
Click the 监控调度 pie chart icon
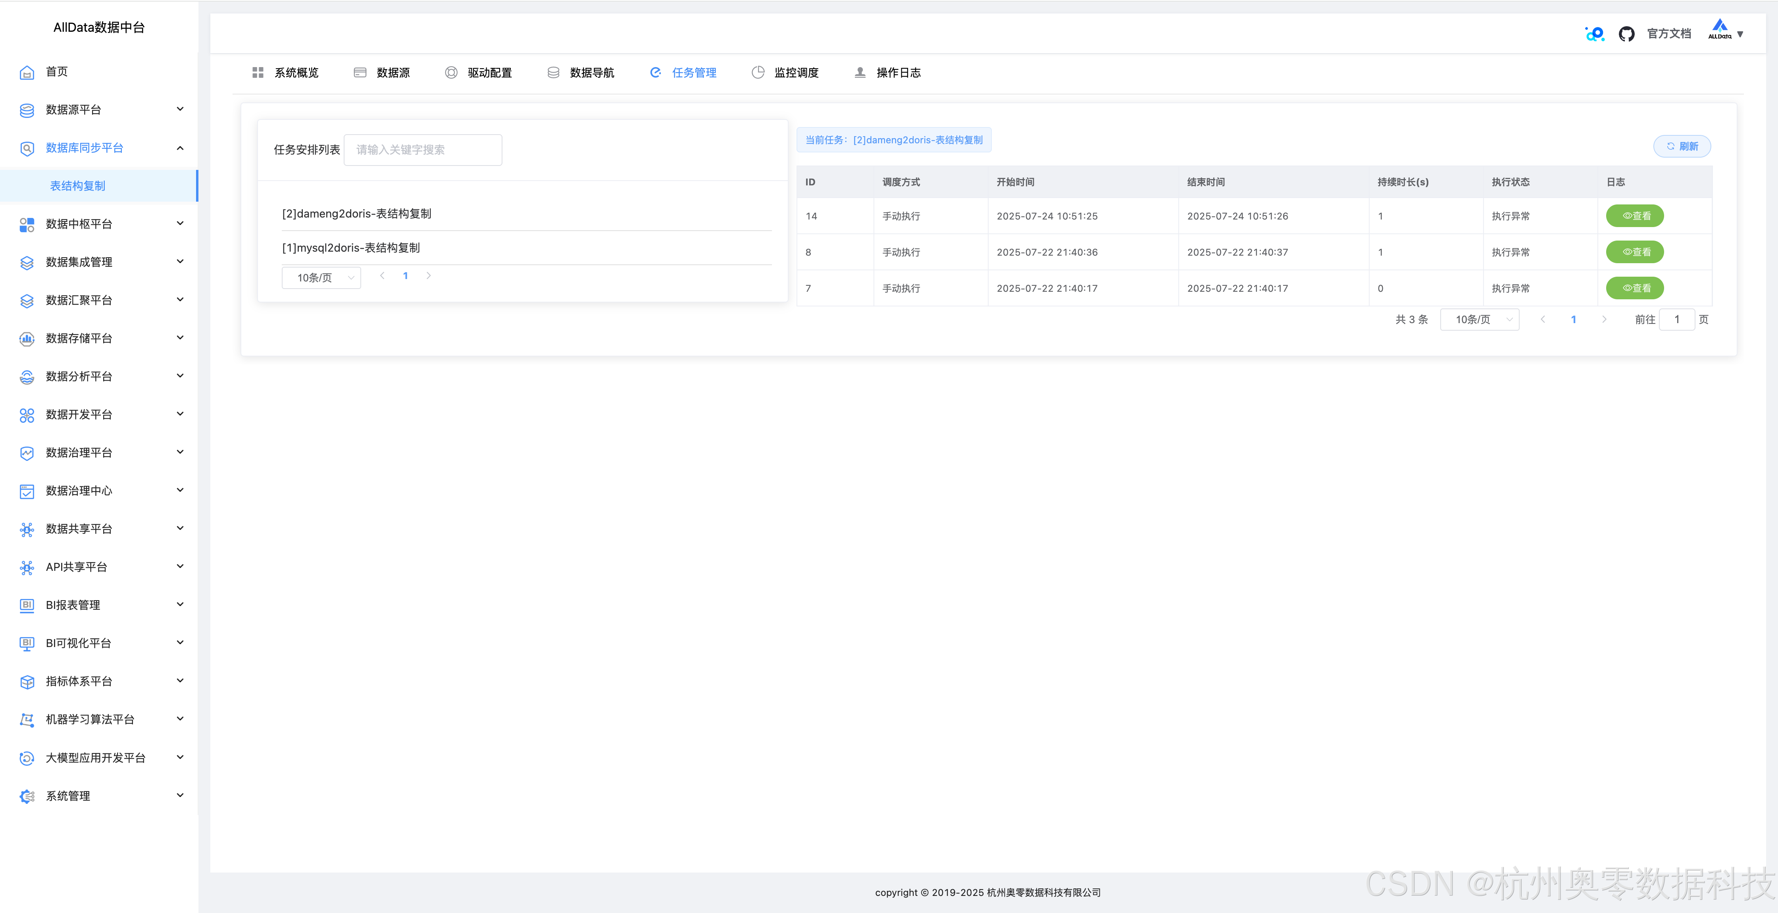tap(758, 73)
